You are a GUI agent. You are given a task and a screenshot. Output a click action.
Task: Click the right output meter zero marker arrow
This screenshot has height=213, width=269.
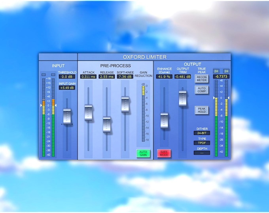[x=229, y=98]
